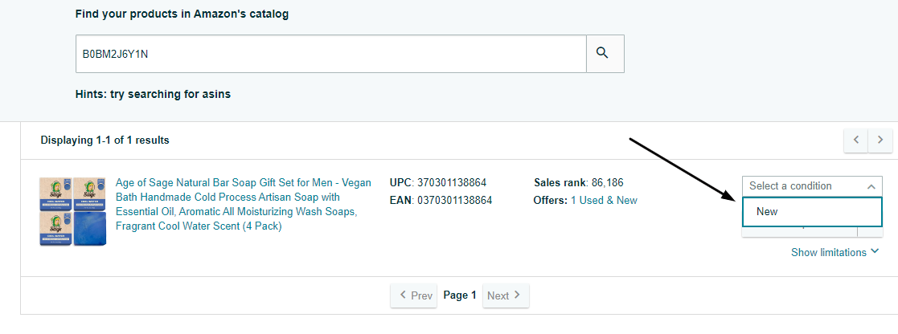Click the chevron beside Show limitations
The image size is (898, 334).
874,252
